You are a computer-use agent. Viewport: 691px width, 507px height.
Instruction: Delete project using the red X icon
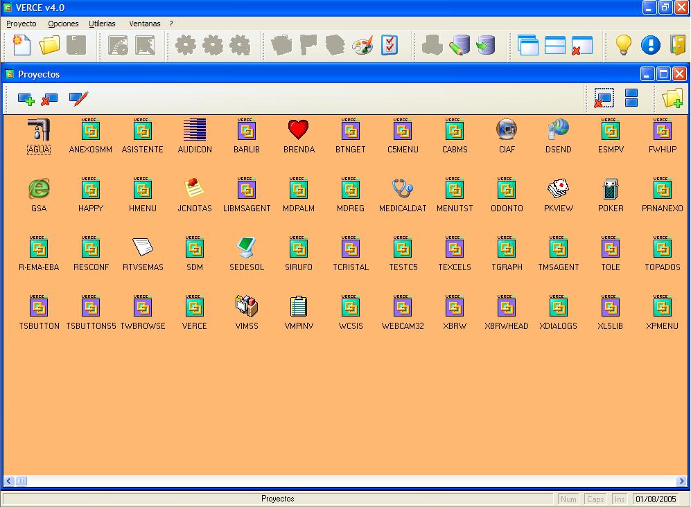(49, 100)
